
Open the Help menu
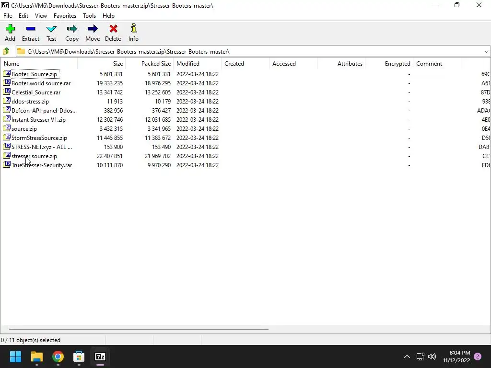click(x=108, y=16)
